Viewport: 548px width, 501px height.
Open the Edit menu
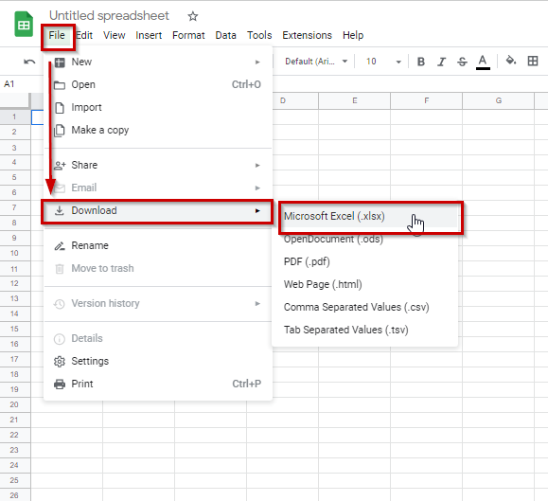pyautogui.click(x=84, y=35)
